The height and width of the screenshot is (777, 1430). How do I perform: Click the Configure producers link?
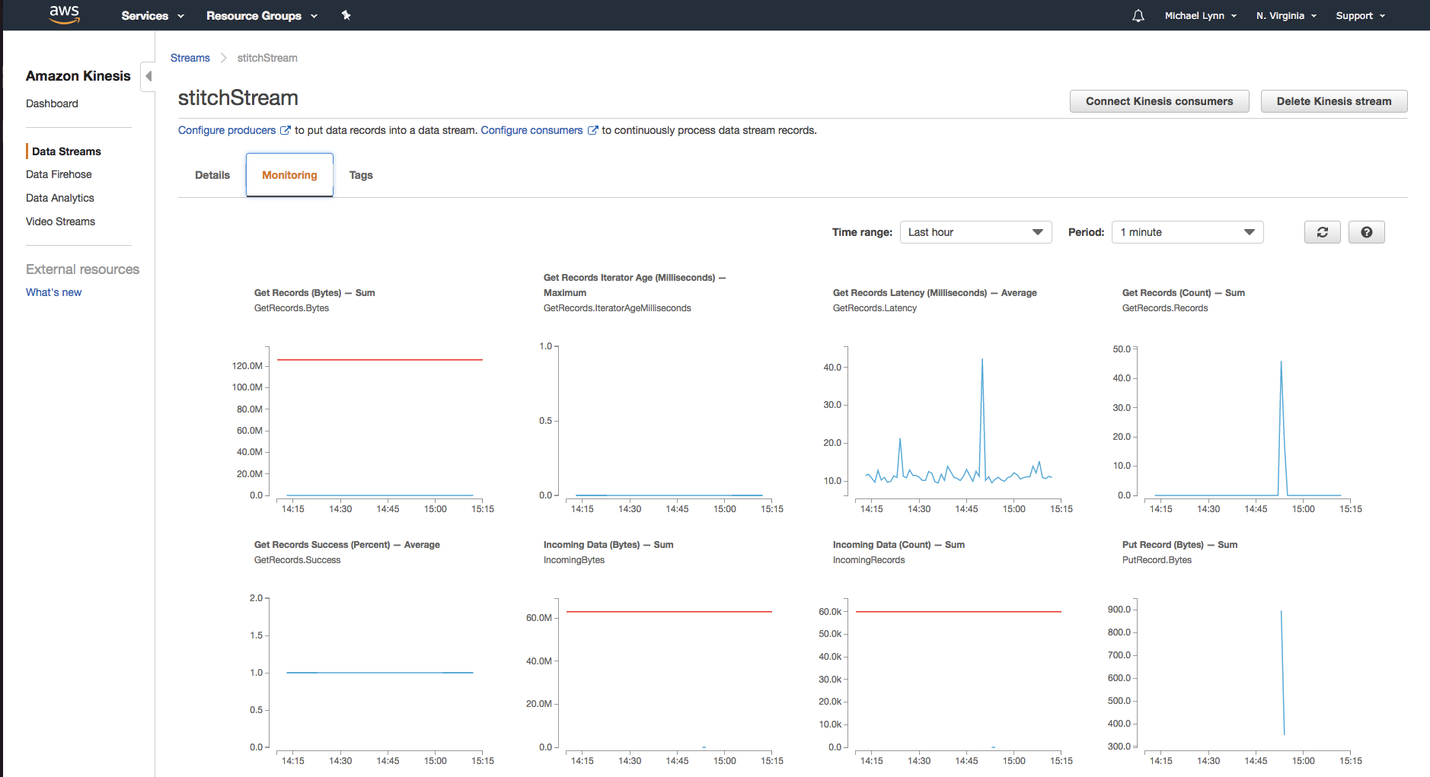227,130
